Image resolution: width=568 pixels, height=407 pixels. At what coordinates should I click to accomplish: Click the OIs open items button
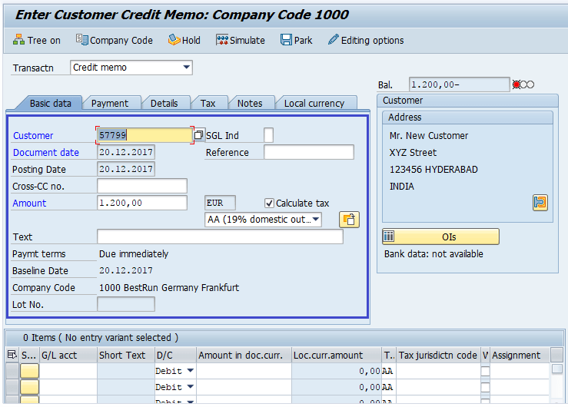tap(440, 237)
